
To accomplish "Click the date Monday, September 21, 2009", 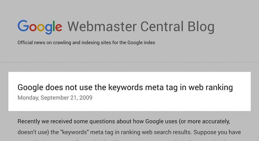I will [55, 98].
